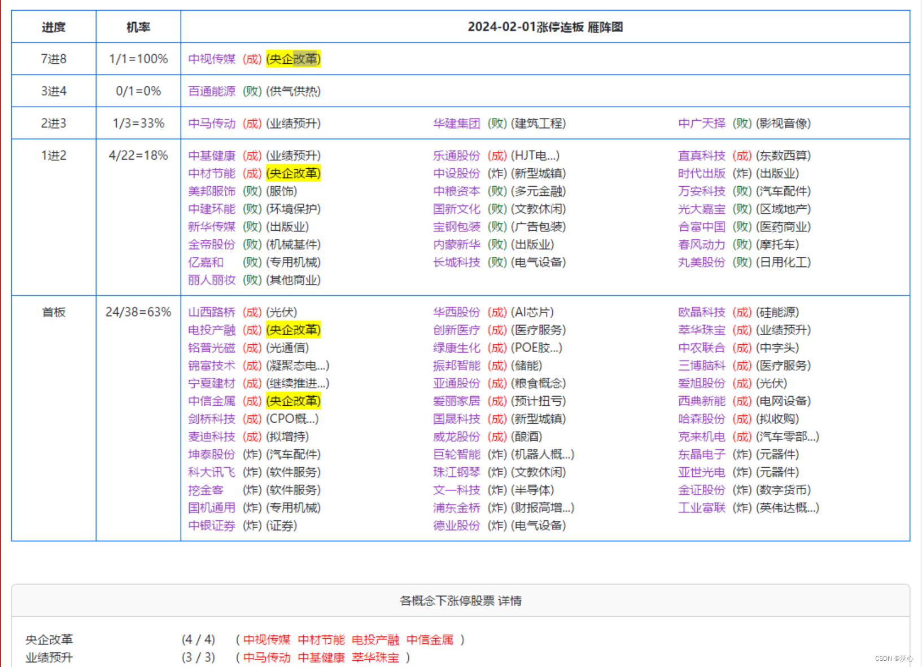Click the 时代出版 stock link
The height and width of the screenshot is (667, 922).
point(702,173)
